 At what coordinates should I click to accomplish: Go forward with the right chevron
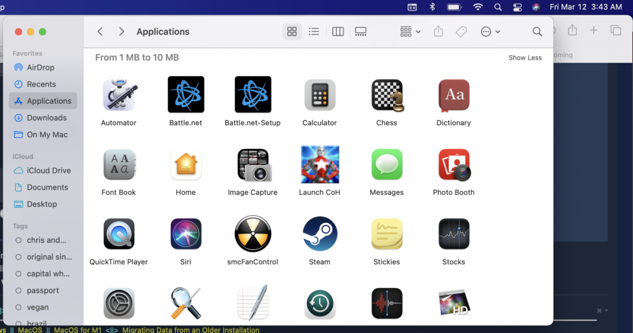click(121, 32)
